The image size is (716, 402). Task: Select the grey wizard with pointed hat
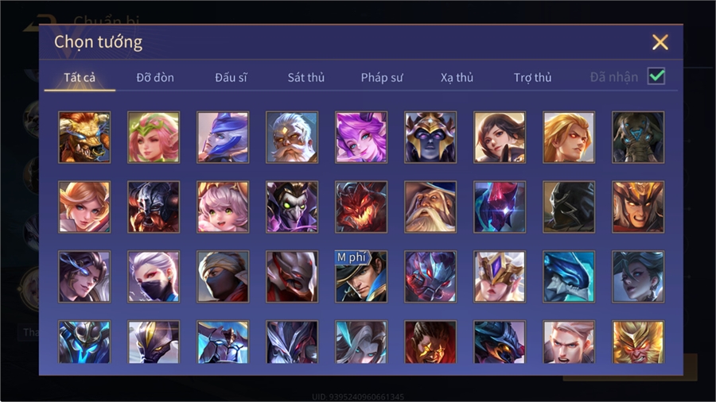point(430,207)
